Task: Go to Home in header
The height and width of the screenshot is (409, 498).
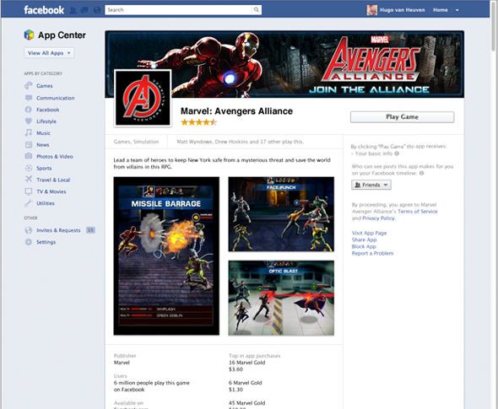Action: click(x=441, y=10)
